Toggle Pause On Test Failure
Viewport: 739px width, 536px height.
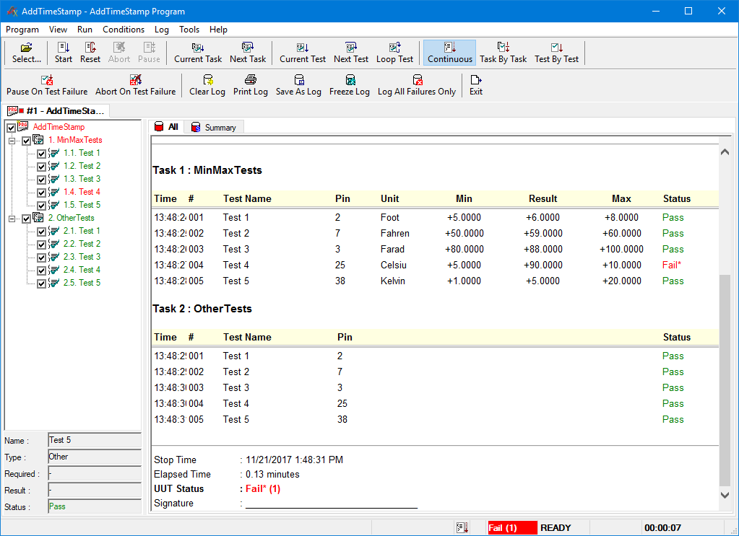47,85
